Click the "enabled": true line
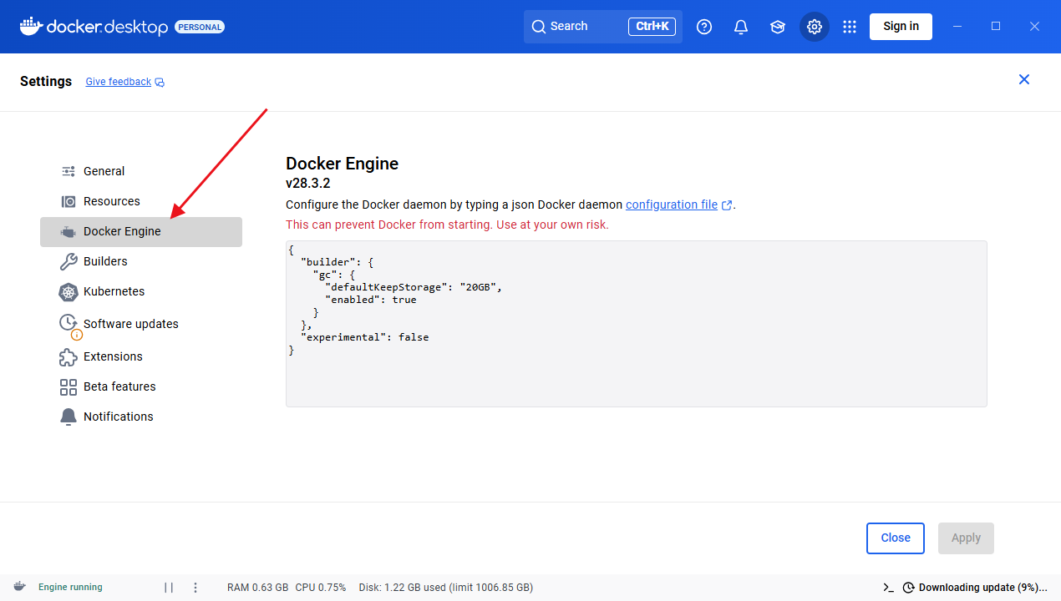The width and height of the screenshot is (1061, 601). pyautogui.click(x=370, y=300)
